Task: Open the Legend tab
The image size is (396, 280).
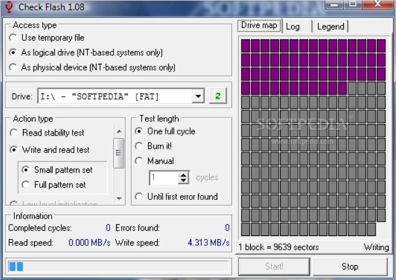Action: click(330, 27)
